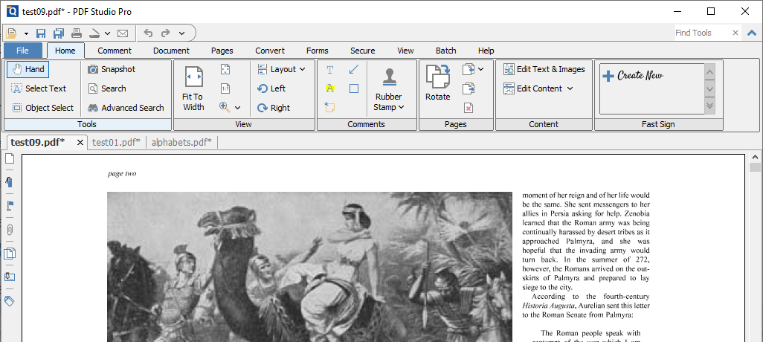Click the Open file folder icon
763x342 pixels.
[12, 33]
